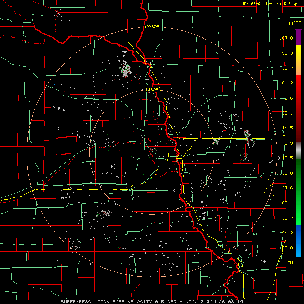The height and width of the screenshot is (304, 304).
Task: Click the TH legend label
Action: (x=290, y=263)
